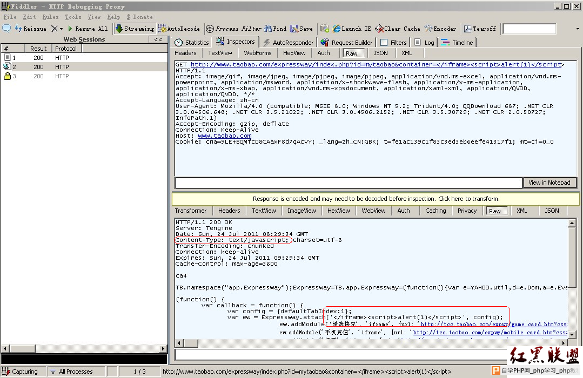Click the request URL link in GET line

tap(377, 64)
